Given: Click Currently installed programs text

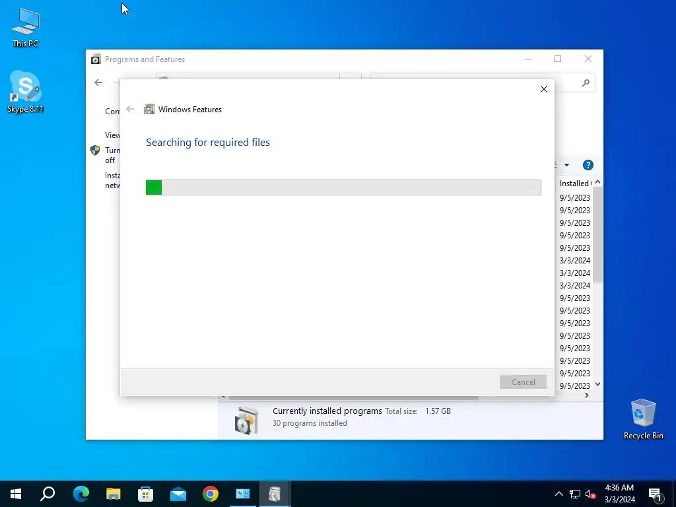Looking at the screenshot, I should pyautogui.click(x=327, y=411).
